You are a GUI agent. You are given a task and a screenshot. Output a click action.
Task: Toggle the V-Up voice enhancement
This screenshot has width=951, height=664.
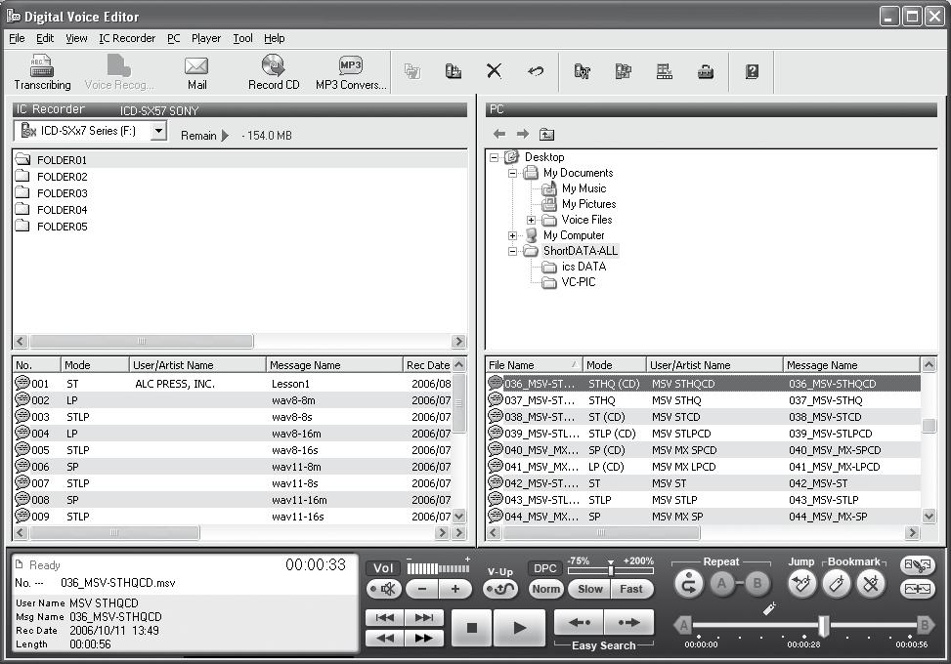500,589
